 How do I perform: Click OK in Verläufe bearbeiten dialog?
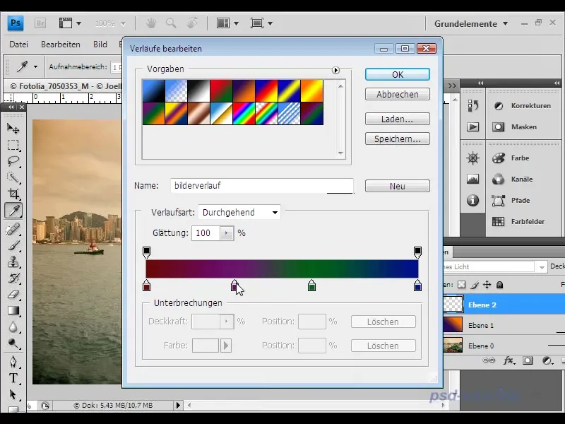click(398, 74)
